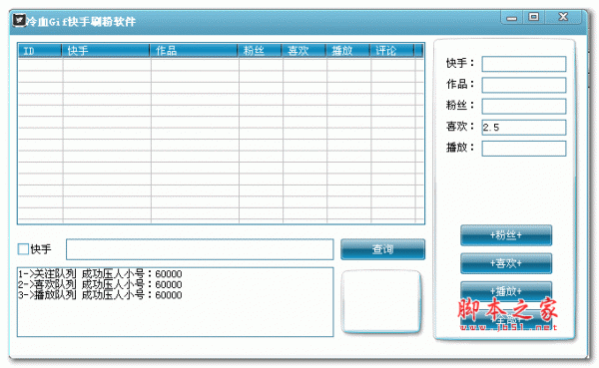Select log line 2->喜欢队列 成功压入小号
Screen dimensions: 599x368
pyautogui.click(x=100, y=284)
